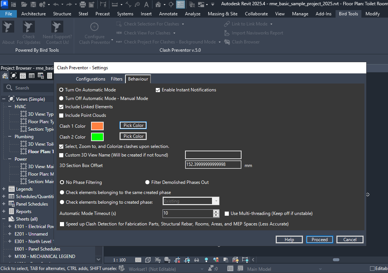The image size is (388, 273).
Task: Activate the Aligned Dimension tool icon
Action: pyautogui.click(x=128, y=4)
